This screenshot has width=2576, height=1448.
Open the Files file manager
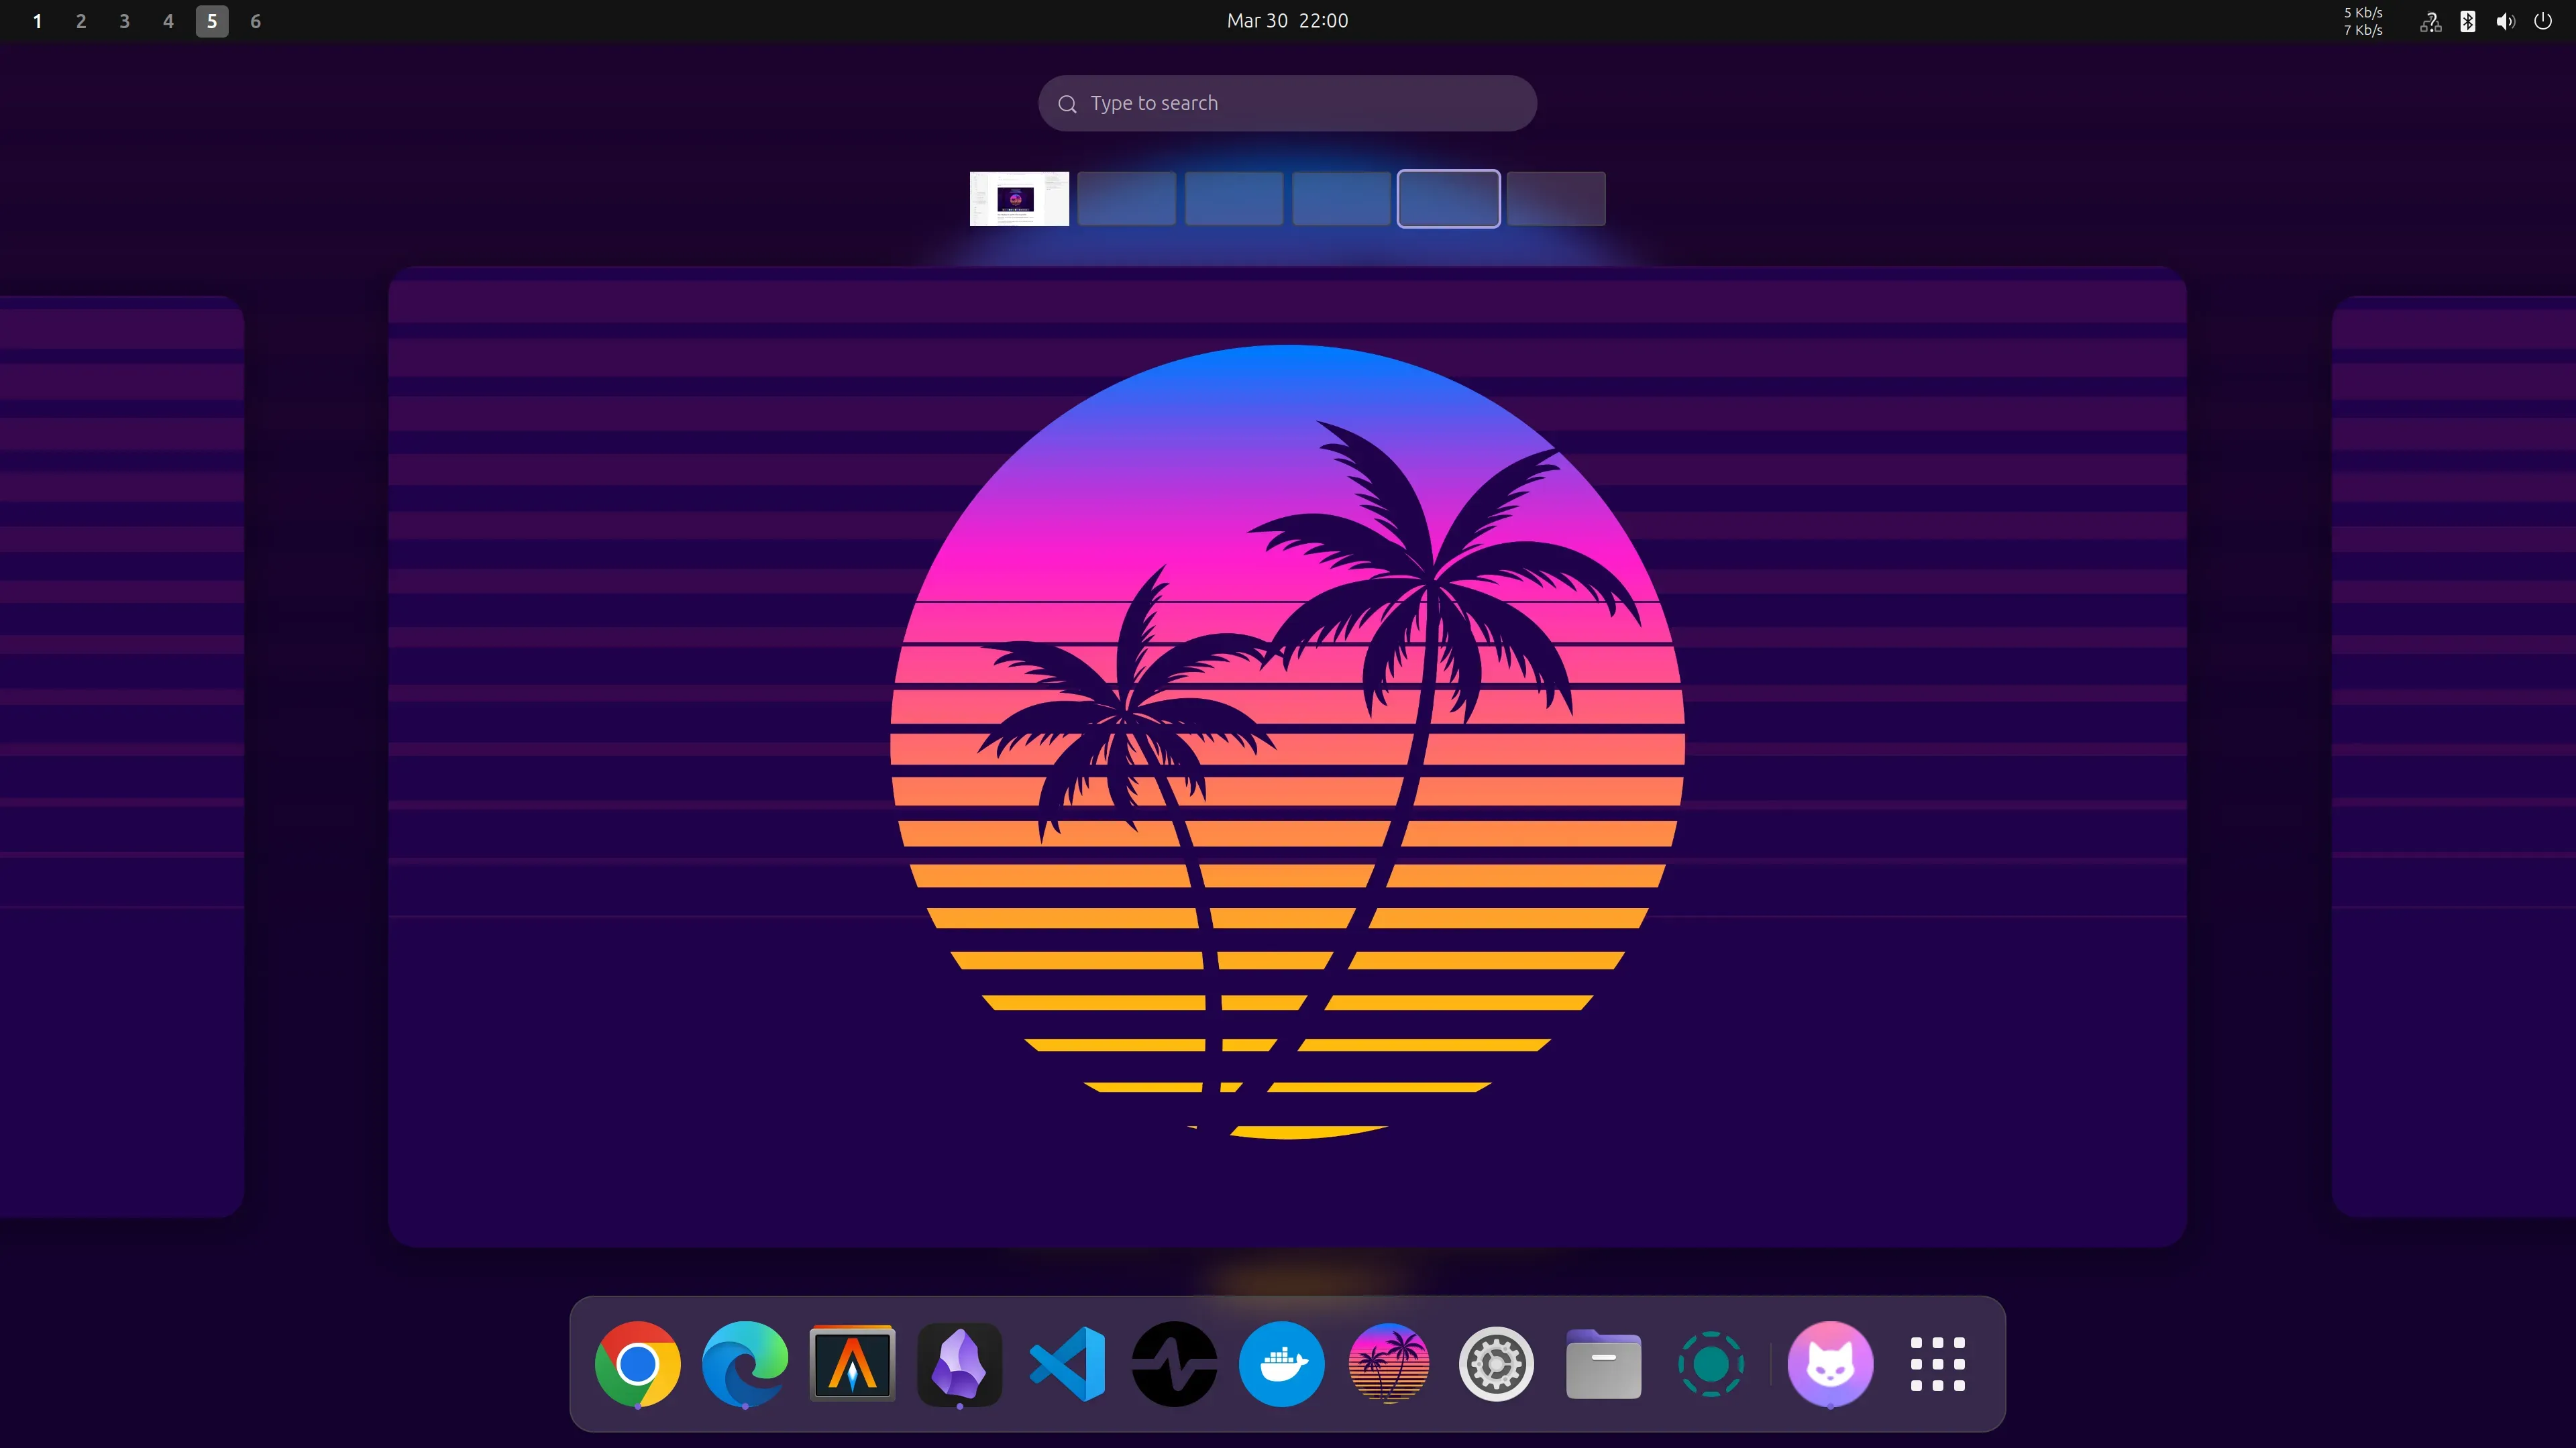pyautogui.click(x=1602, y=1363)
